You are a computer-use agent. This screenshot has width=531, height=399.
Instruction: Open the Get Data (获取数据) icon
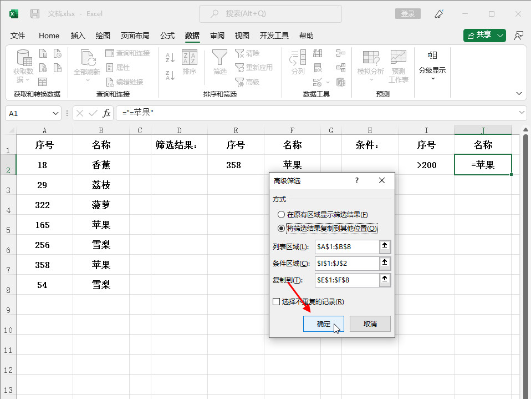point(24,58)
